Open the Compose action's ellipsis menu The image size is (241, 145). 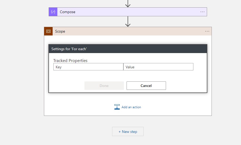click(202, 12)
